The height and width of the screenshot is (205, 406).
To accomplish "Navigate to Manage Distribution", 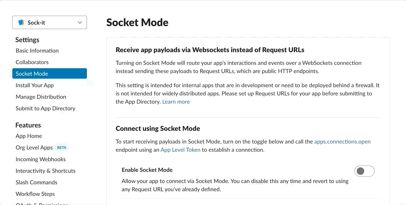I will 41,97.
